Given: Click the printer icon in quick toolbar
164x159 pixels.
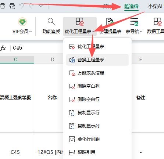Looking at the screenshot, I should tap(3, 6).
